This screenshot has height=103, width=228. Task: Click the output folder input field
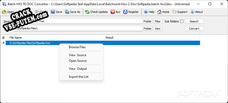[78, 29]
